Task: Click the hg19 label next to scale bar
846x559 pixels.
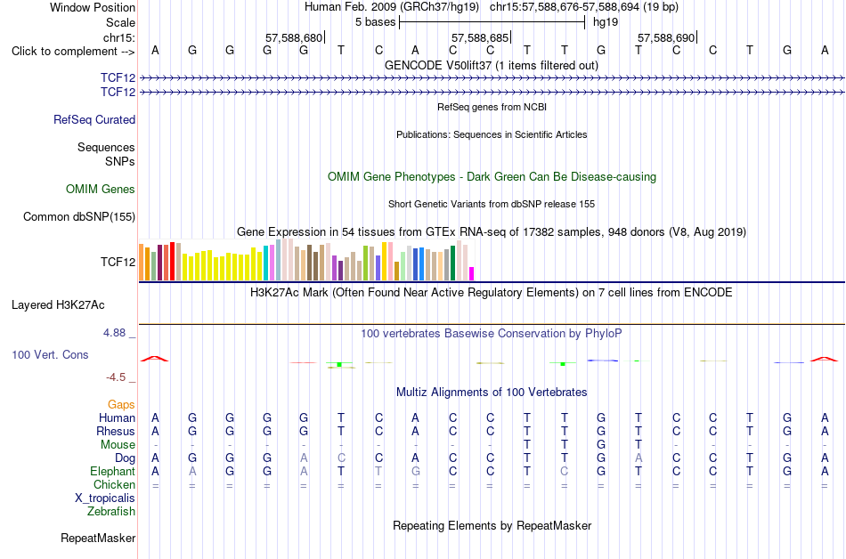Action: pyautogui.click(x=606, y=22)
